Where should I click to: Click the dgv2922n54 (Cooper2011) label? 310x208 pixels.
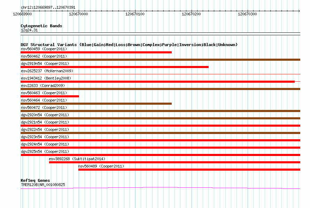coord(45,129)
